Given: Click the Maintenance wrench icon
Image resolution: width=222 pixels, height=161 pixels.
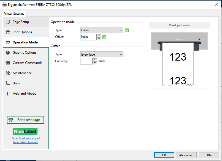Looking at the screenshot, I should click(8, 73).
